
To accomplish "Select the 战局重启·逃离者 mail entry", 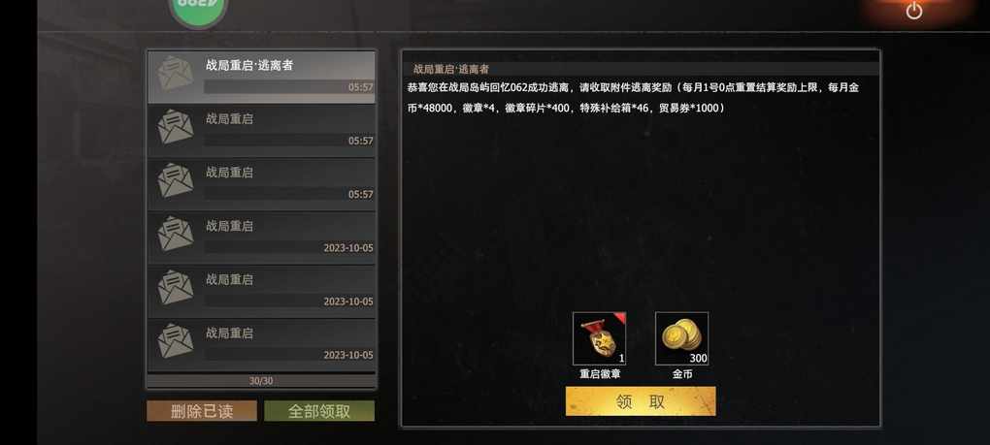I will (261, 77).
